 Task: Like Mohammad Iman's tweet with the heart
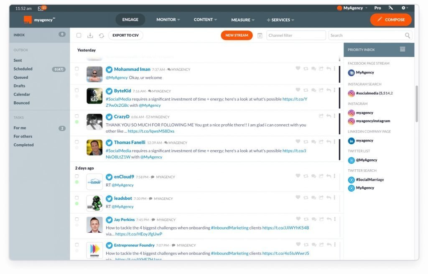click(298, 68)
